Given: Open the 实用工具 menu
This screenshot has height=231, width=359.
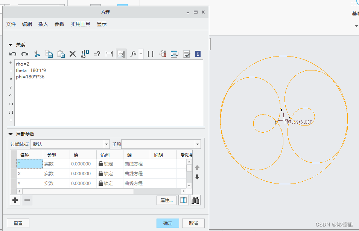Looking at the screenshot, I should 81,24.
